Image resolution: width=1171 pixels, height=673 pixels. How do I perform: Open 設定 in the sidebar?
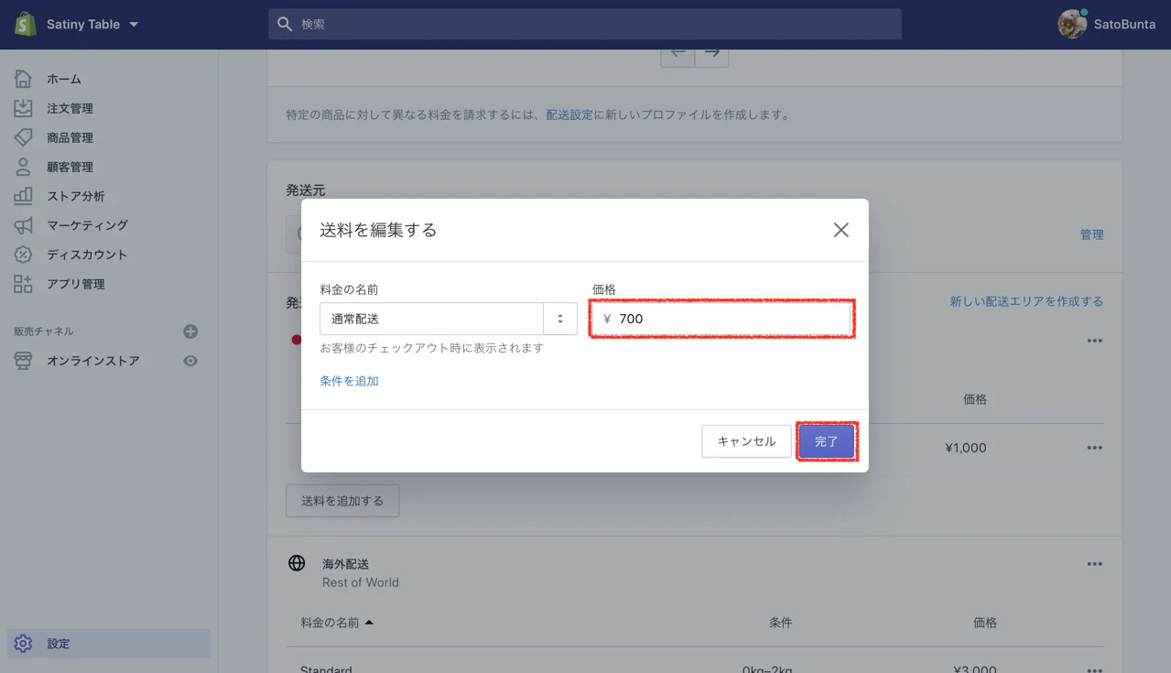pos(59,644)
